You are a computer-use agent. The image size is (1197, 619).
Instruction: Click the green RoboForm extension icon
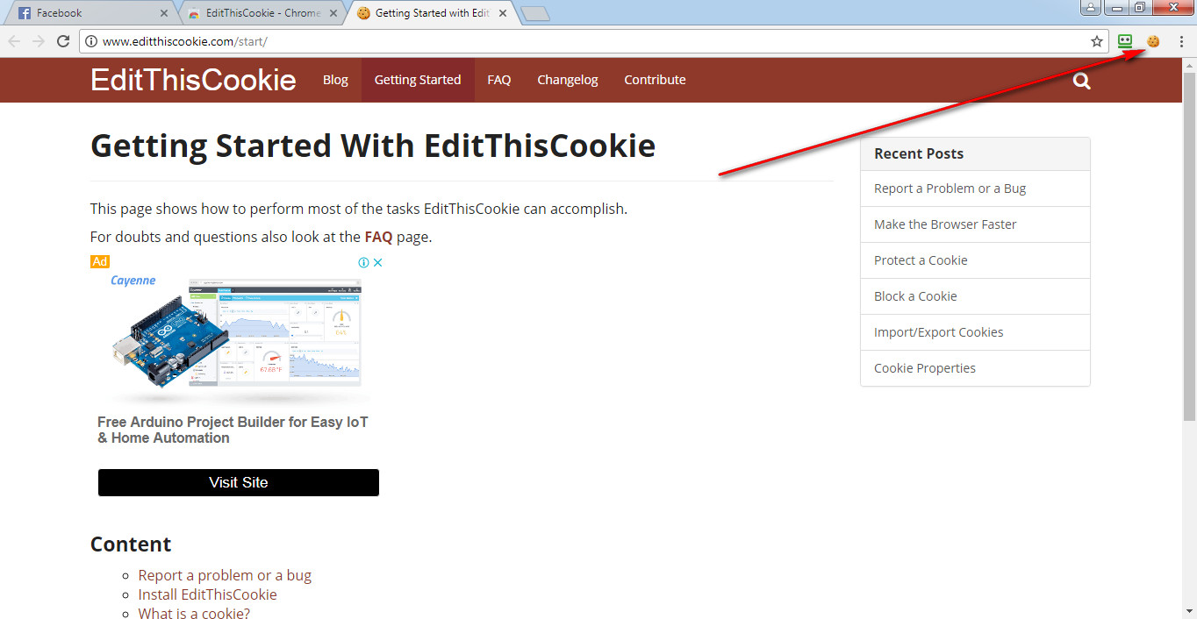click(x=1125, y=41)
